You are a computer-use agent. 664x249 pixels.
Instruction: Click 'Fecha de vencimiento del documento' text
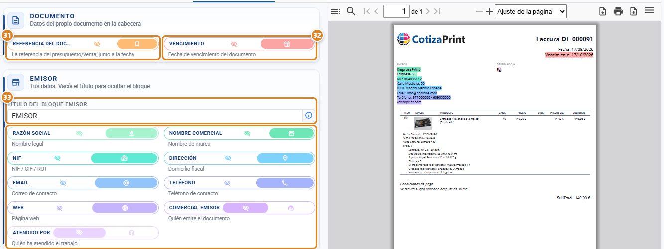tap(212, 54)
